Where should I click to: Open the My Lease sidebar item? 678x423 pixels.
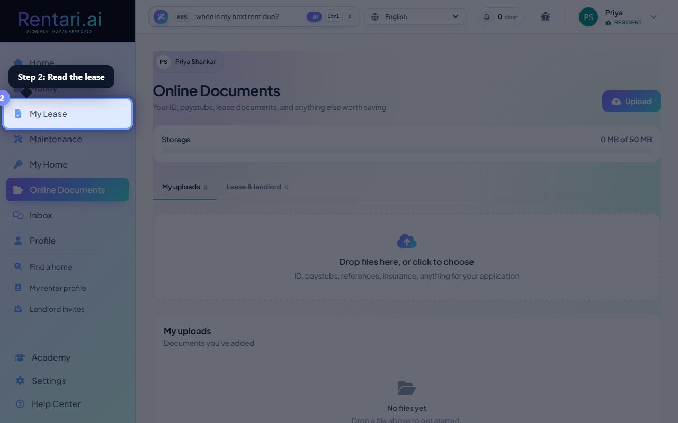tap(67, 114)
